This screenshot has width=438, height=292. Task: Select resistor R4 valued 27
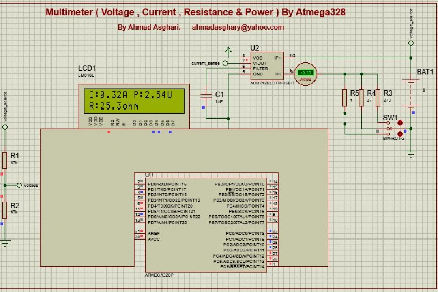(361, 98)
